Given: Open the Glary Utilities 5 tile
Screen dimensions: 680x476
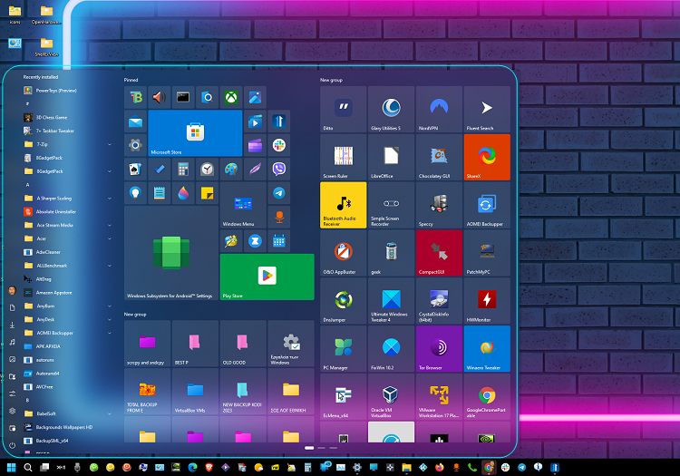Looking at the screenshot, I should pyautogui.click(x=391, y=109).
